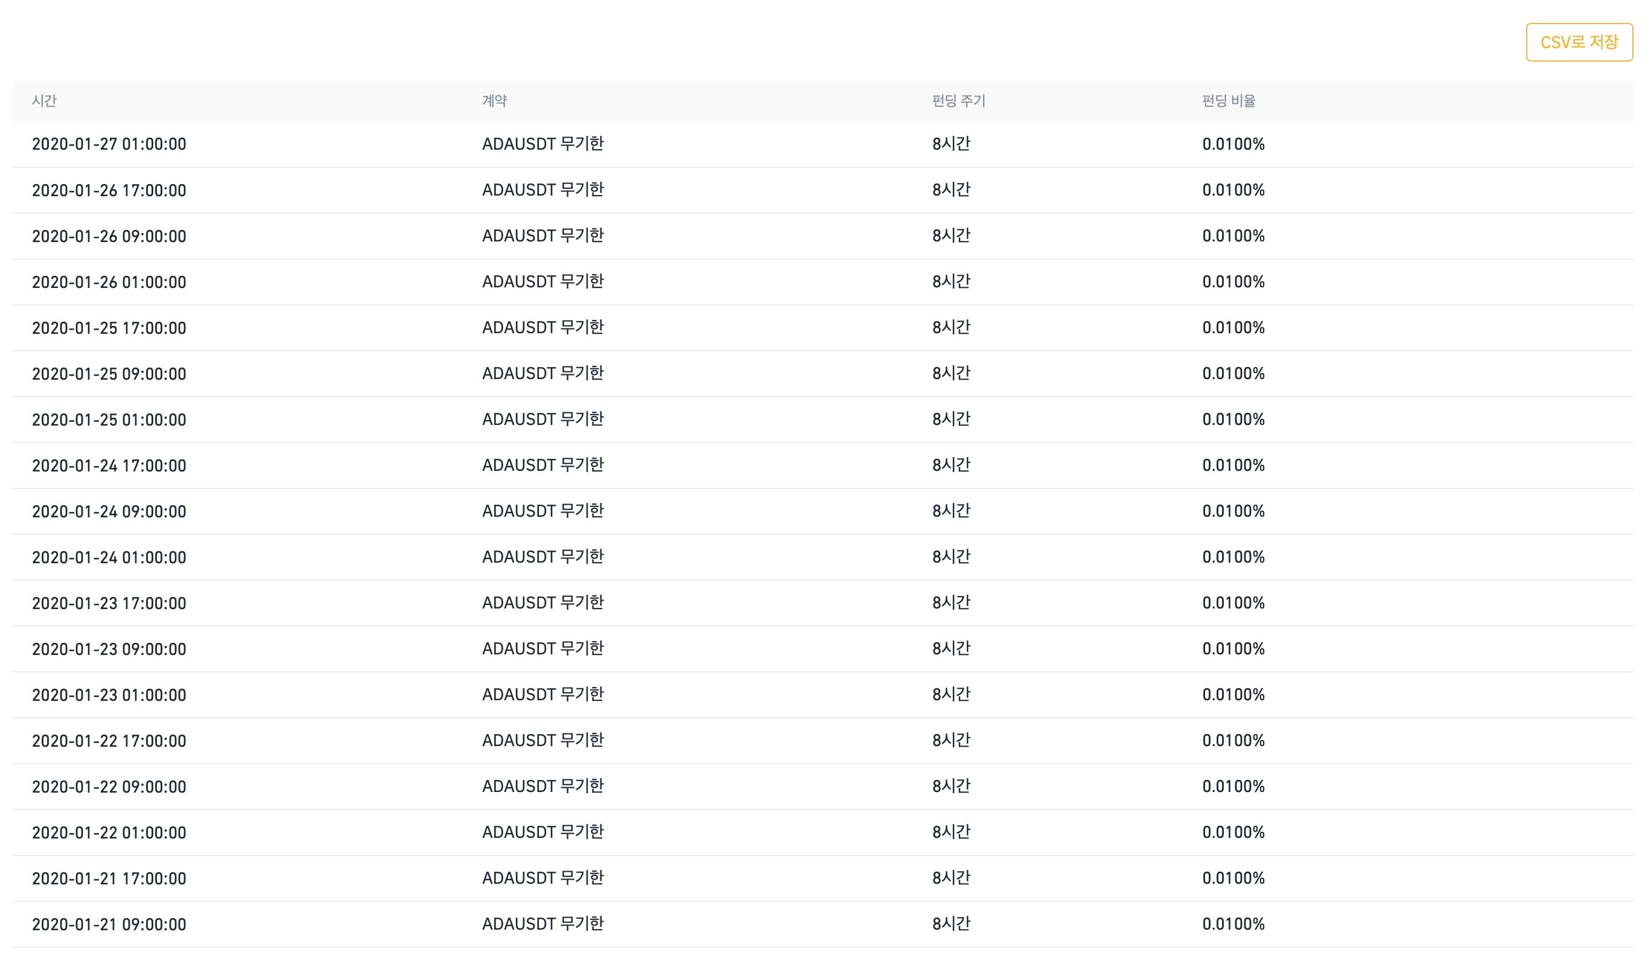Click the 2020-01-21 09:00:00 timestamp
The image size is (1651, 955).
(x=109, y=924)
